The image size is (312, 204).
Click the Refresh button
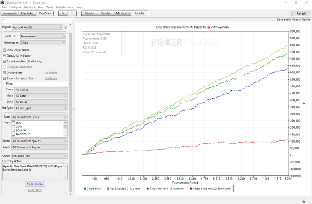coord(301,13)
